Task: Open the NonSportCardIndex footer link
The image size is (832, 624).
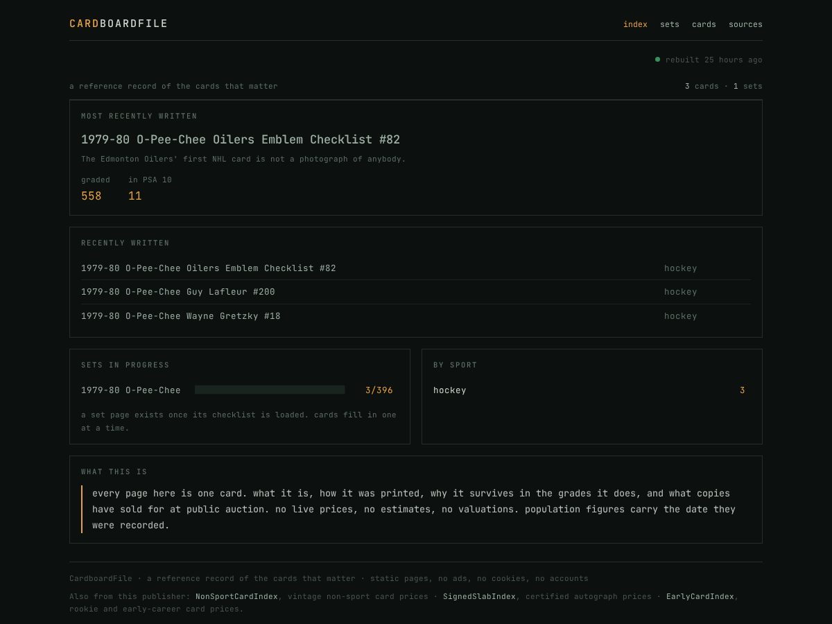Action: 236,596
